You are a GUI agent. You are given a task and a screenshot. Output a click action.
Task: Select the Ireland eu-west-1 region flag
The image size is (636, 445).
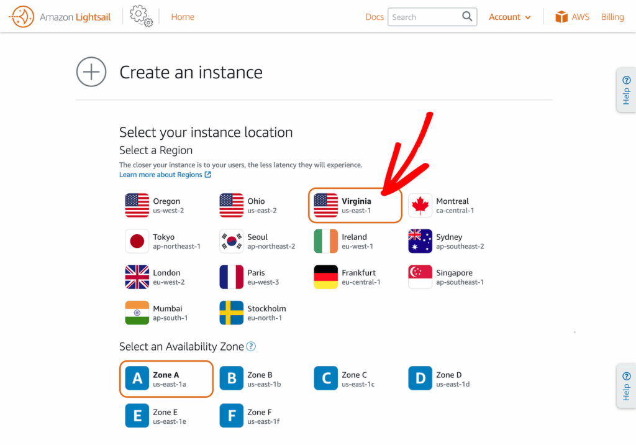(x=325, y=241)
